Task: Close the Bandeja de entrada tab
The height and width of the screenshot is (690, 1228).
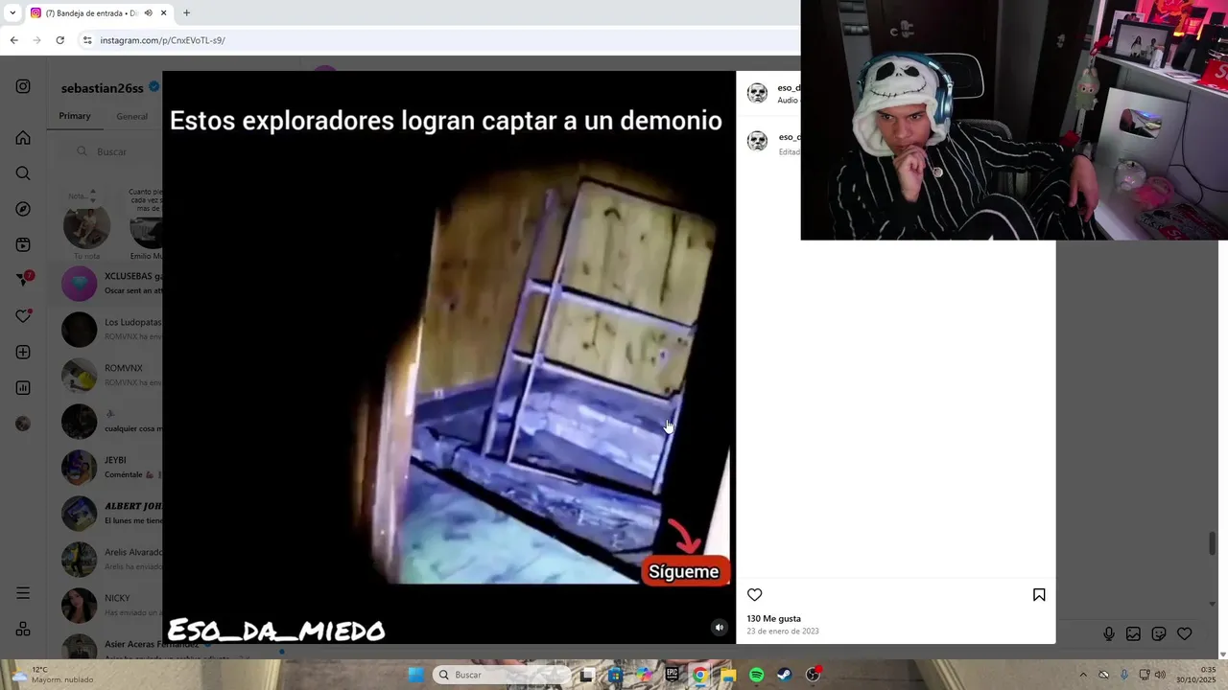Action: tap(164, 12)
